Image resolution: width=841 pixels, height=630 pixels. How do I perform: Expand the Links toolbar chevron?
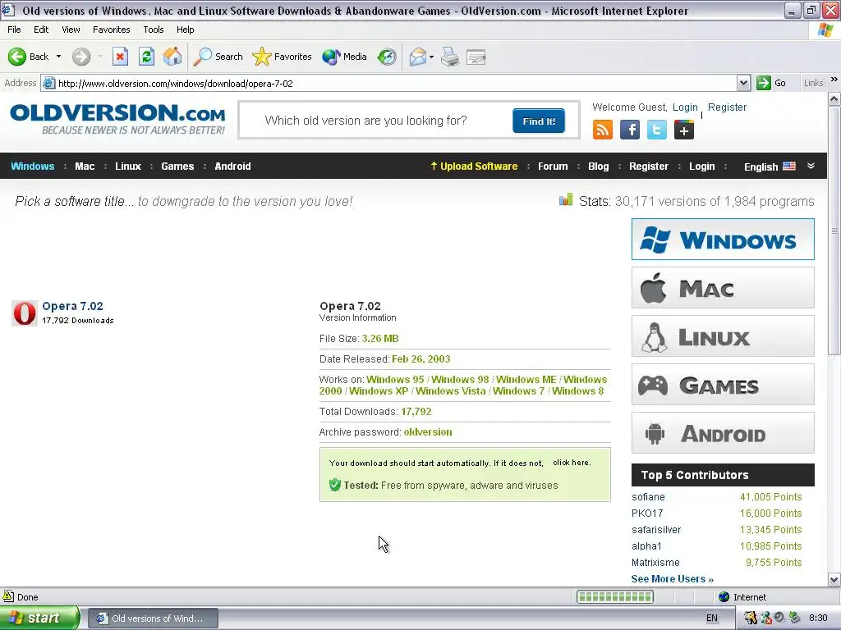coord(834,80)
